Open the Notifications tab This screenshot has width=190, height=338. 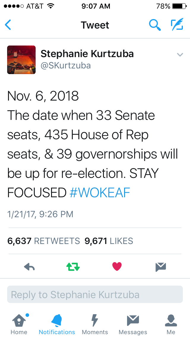coord(57,324)
